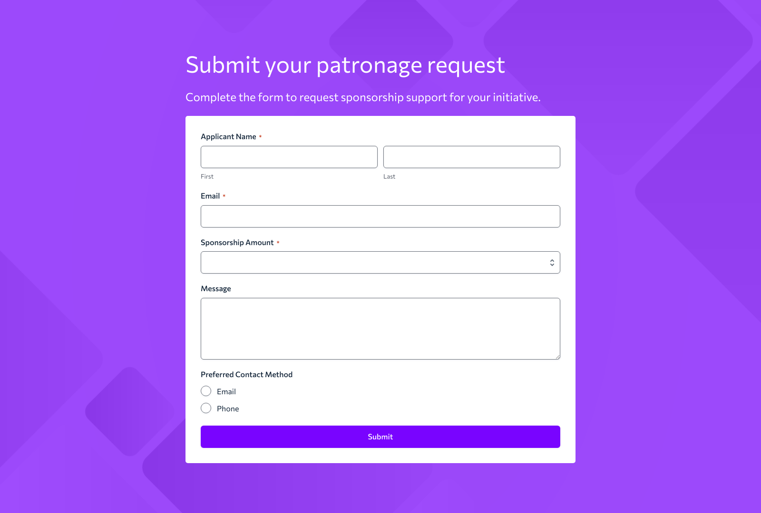The width and height of the screenshot is (761, 513).
Task: Click the Sponsorship Amount selector arrows
Action: point(552,262)
